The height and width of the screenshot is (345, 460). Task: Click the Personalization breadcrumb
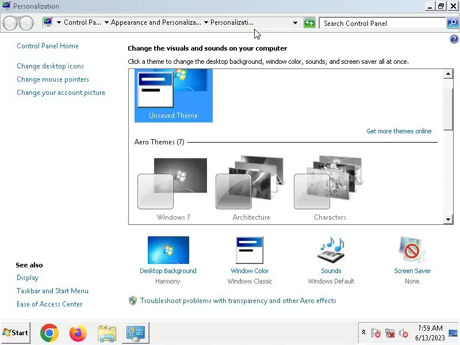(x=232, y=22)
